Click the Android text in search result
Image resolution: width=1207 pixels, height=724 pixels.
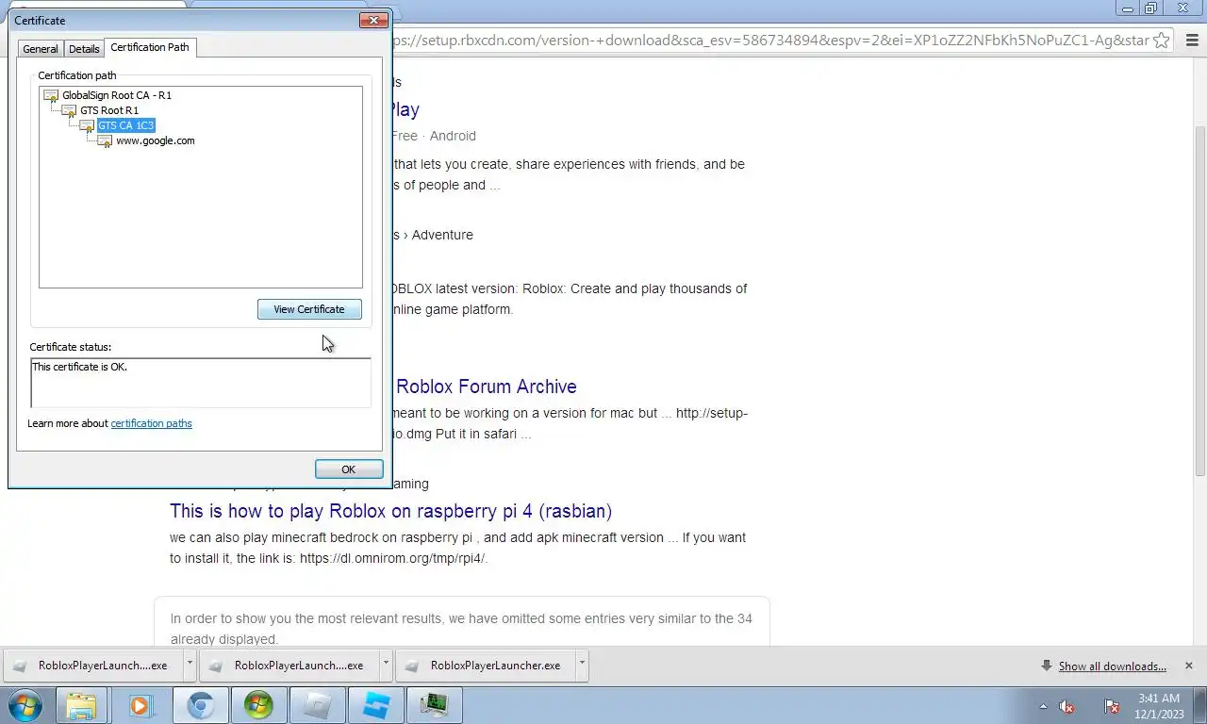[453, 136]
